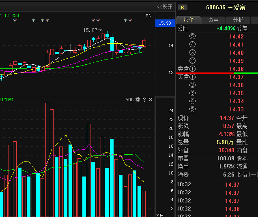The height and width of the screenshot is (217, 258).
Task: Select the 10:32 trade at 14.38
Action: [232, 209]
